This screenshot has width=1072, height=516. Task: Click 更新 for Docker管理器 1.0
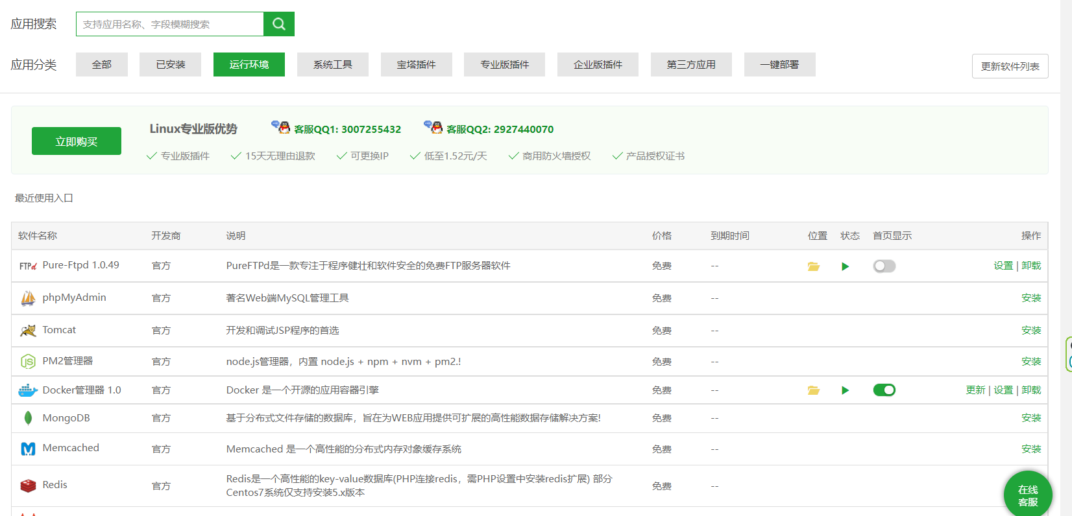tap(975, 390)
